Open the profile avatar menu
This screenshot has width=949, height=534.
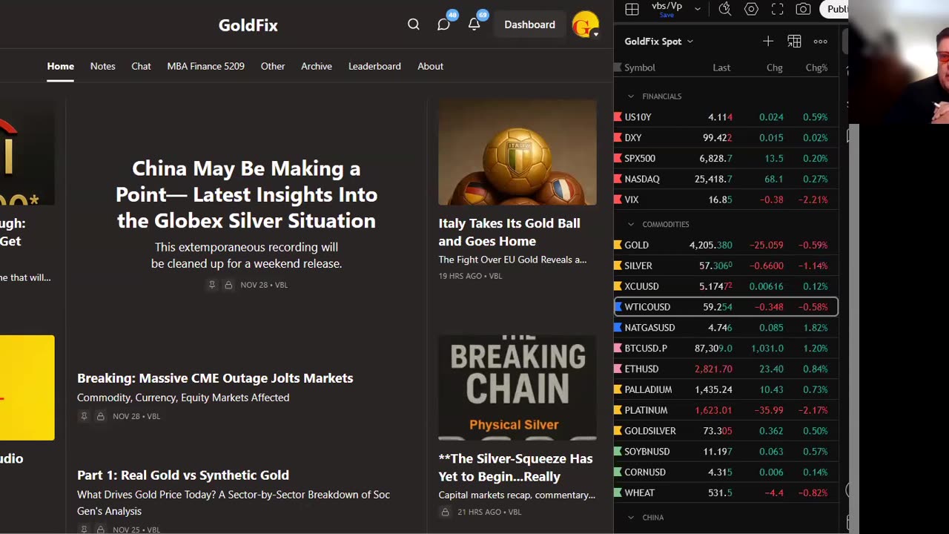click(x=586, y=24)
